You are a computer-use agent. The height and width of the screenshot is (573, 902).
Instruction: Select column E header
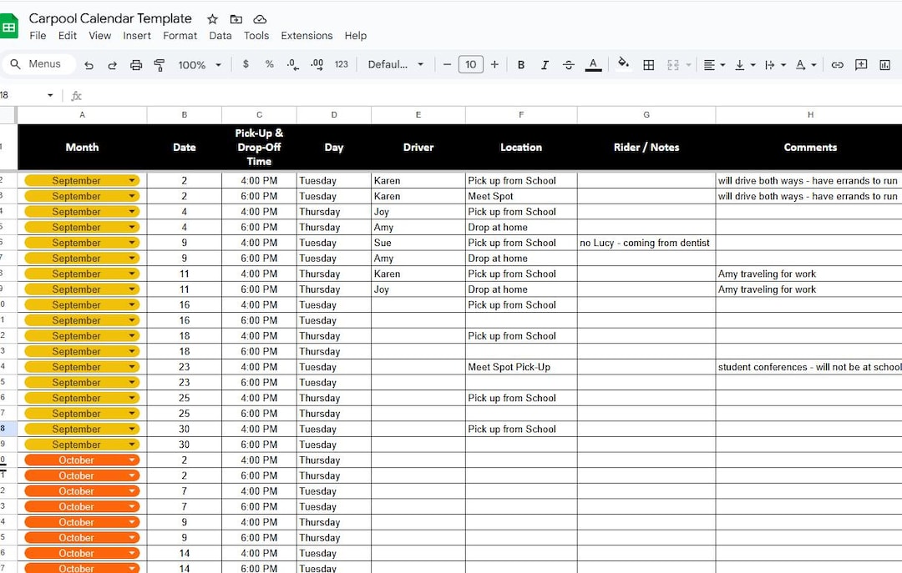click(418, 115)
